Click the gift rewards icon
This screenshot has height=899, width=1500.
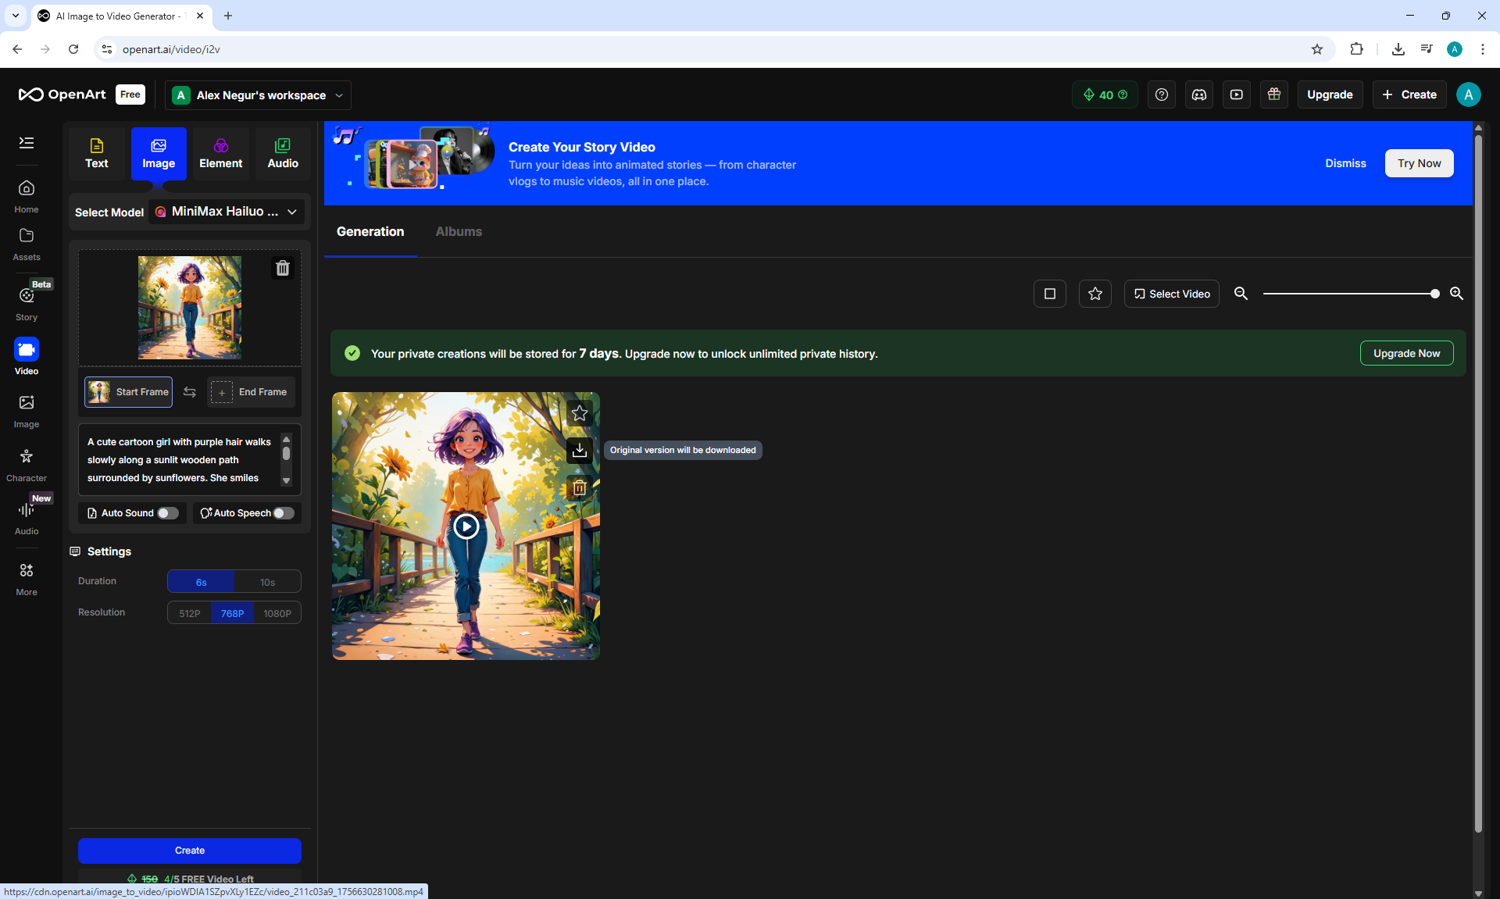1273,95
